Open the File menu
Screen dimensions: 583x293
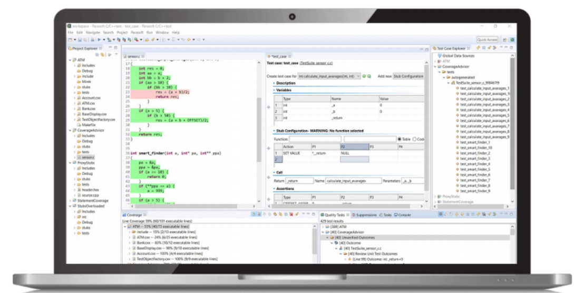(x=71, y=33)
